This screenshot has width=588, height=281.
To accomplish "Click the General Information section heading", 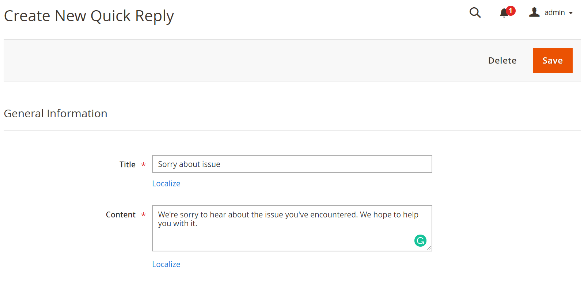I will click(x=56, y=114).
